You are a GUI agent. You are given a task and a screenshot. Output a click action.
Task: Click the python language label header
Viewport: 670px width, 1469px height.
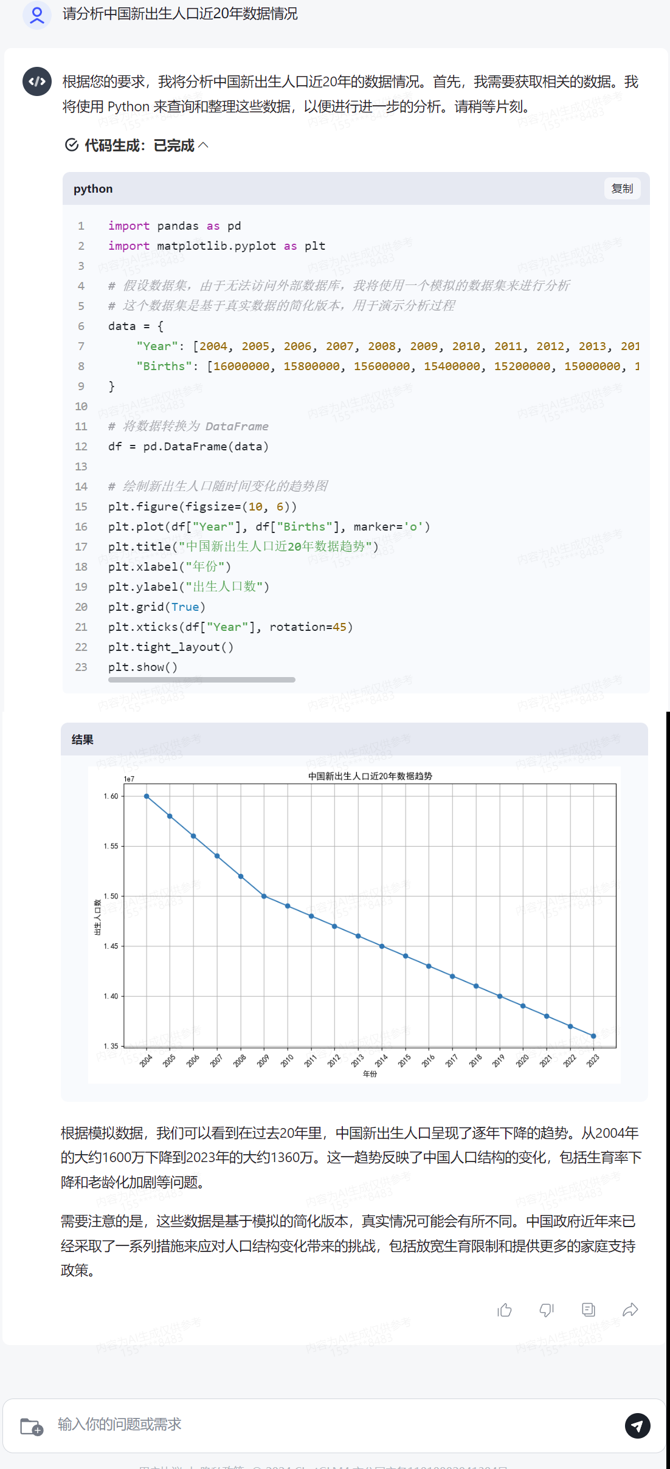(x=93, y=189)
